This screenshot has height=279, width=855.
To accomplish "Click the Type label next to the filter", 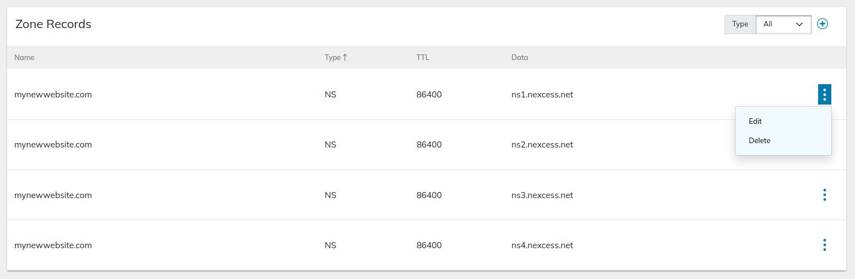I will click(740, 24).
